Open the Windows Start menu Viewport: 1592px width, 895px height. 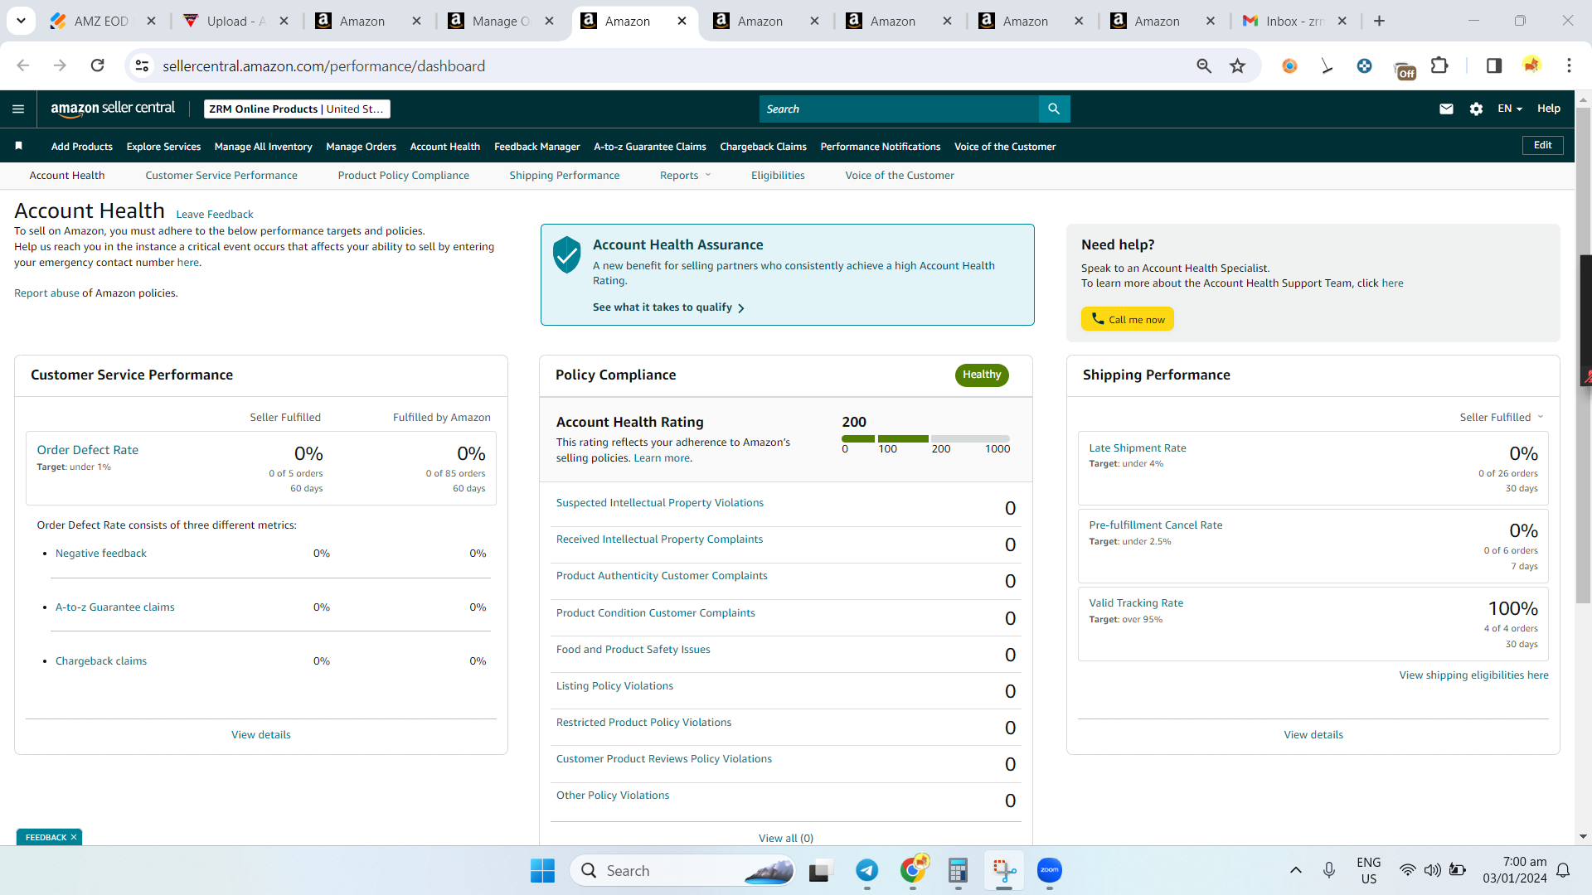pyautogui.click(x=542, y=871)
